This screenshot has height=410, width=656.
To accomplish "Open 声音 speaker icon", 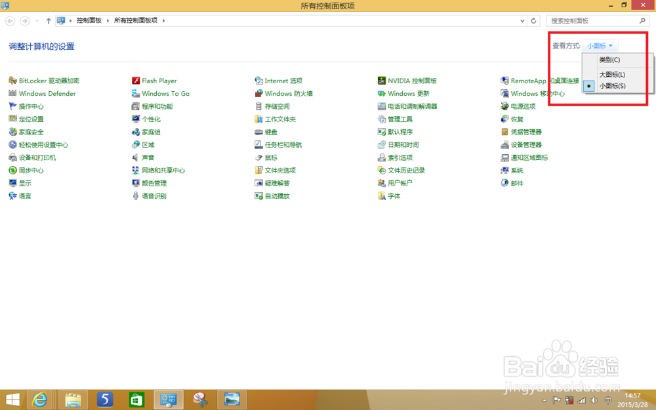I will tap(136, 157).
